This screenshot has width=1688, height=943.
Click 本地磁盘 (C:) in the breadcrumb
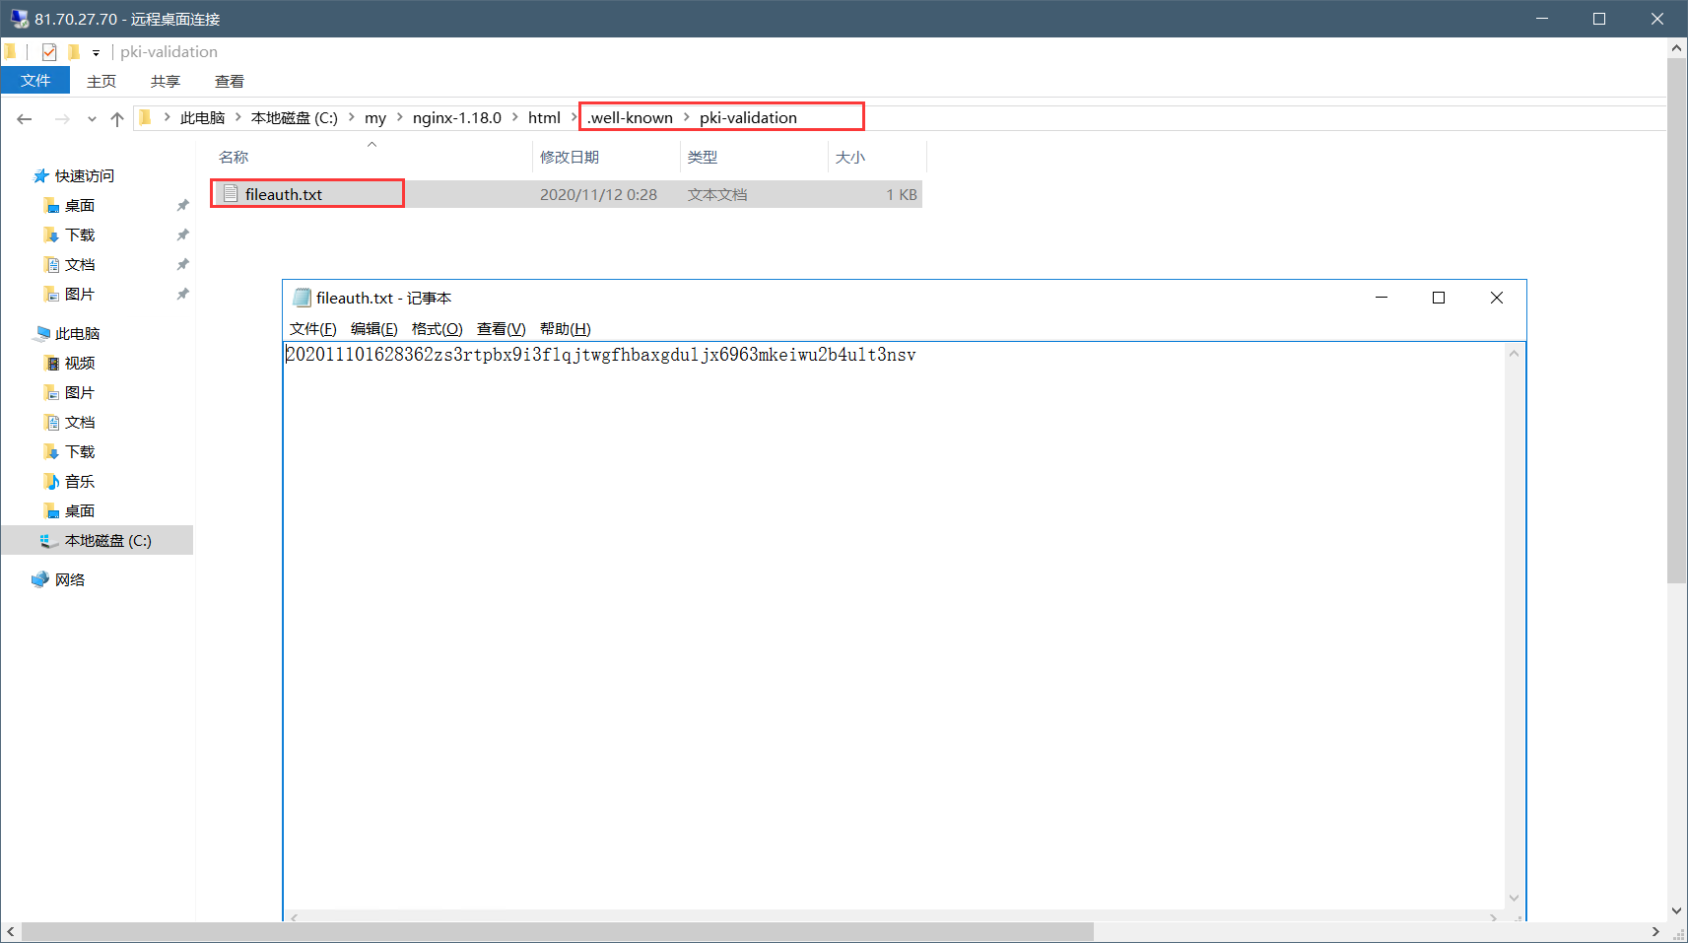[294, 117]
